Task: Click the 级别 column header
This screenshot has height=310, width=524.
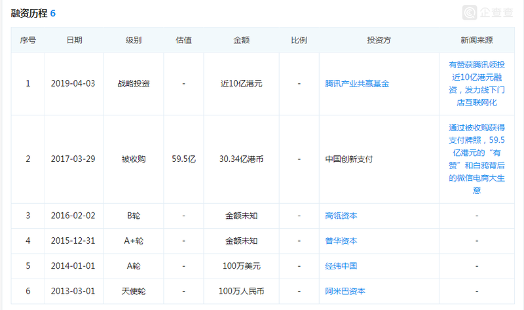Action: 134,40
